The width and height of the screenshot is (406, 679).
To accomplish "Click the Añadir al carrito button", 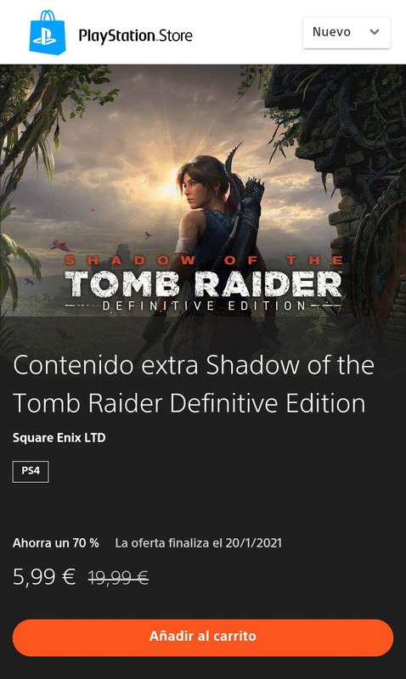I will point(203,637).
